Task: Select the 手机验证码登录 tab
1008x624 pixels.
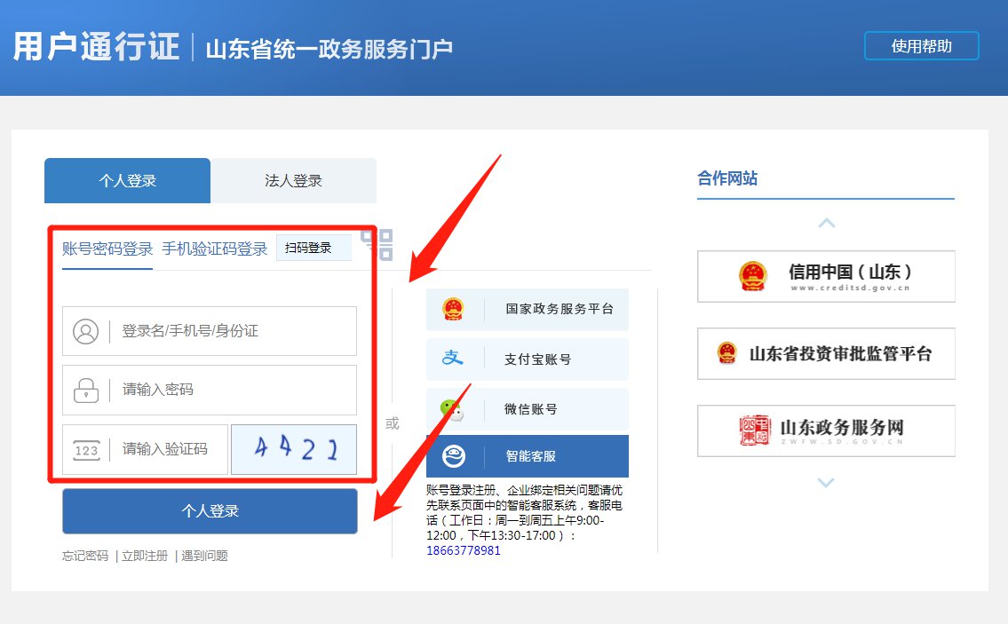Action: click(x=215, y=249)
